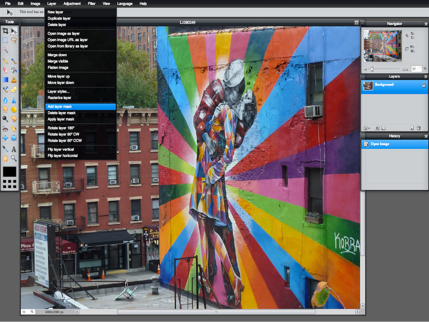Select the Color Replace tool
Viewport: 429px width, 322px height.
(x=5, y=89)
